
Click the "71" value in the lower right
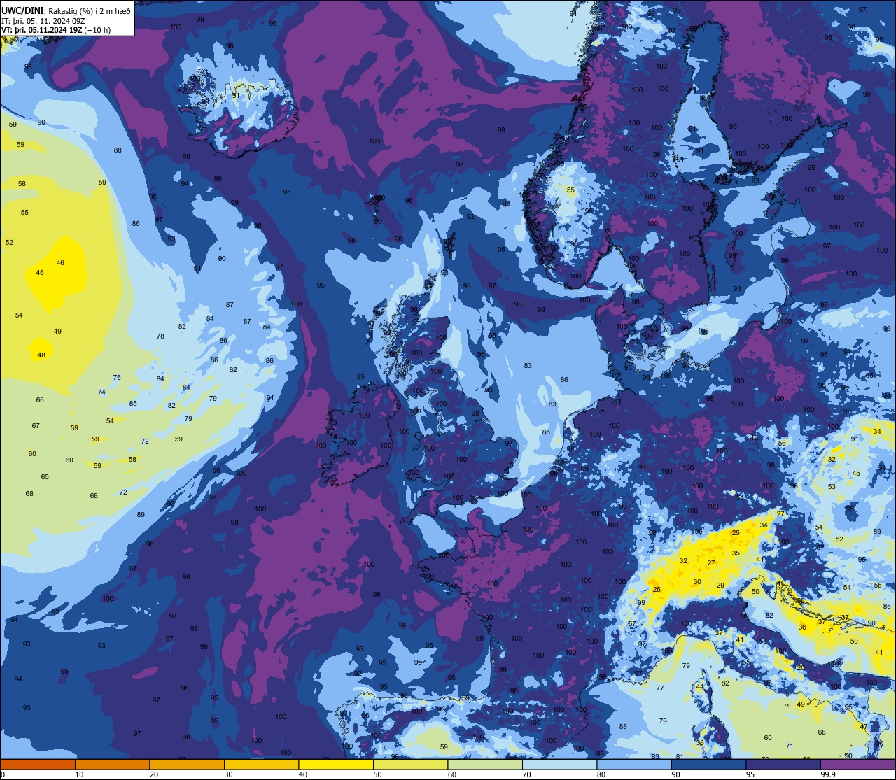790,746
